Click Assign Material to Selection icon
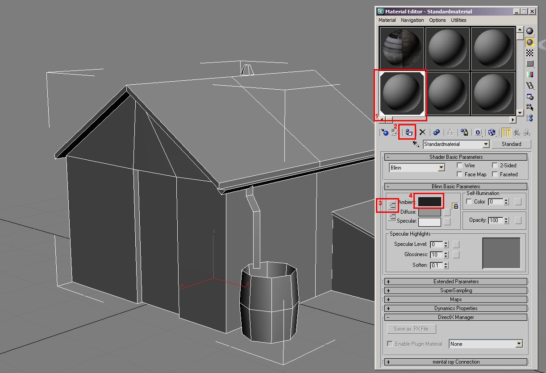 click(408, 133)
